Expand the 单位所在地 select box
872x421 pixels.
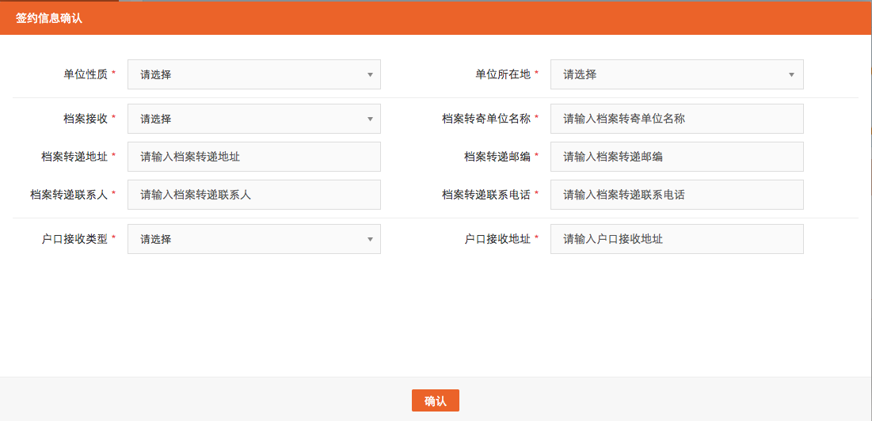tap(676, 74)
